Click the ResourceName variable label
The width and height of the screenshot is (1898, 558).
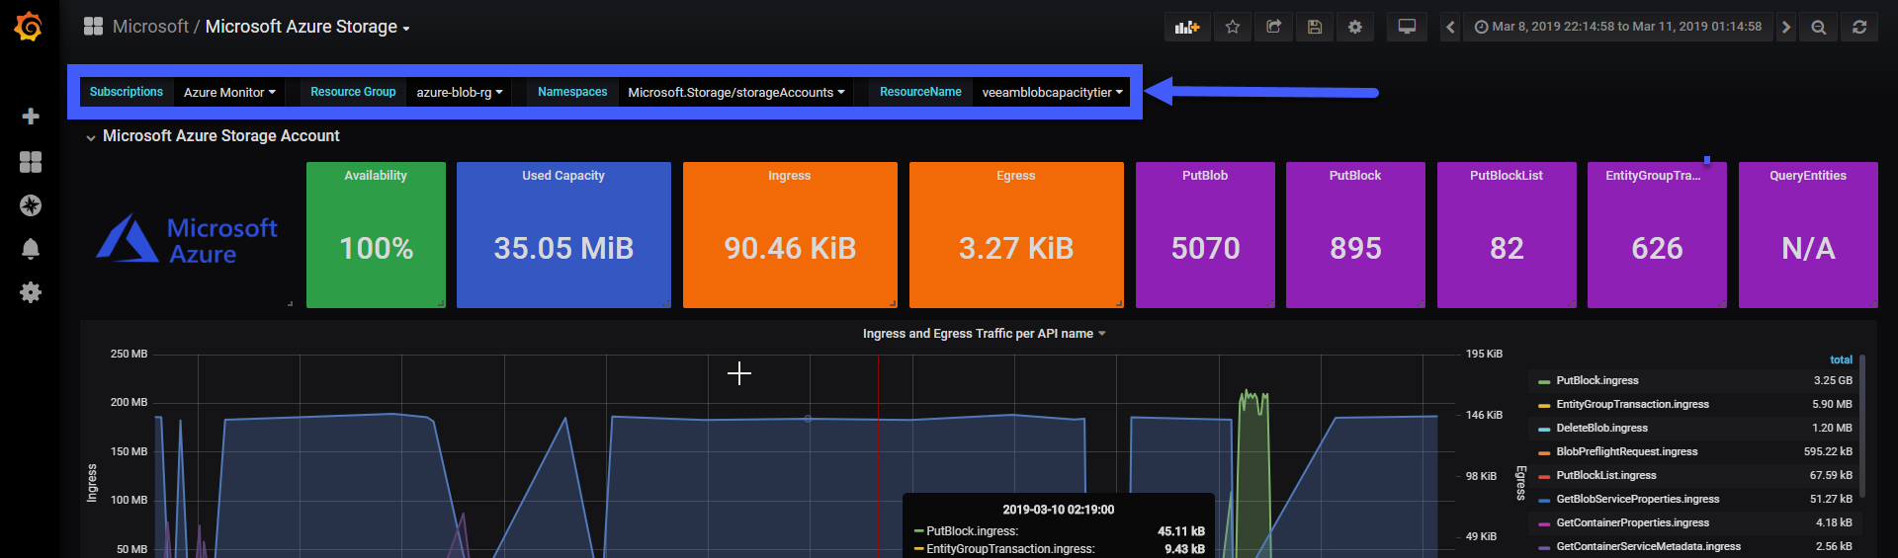coord(920,92)
